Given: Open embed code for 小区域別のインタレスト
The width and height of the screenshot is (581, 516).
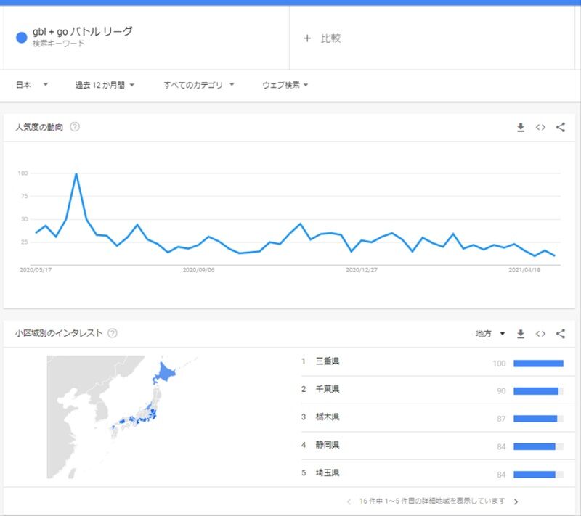Looking at the screenshot, I should point(540,334).
